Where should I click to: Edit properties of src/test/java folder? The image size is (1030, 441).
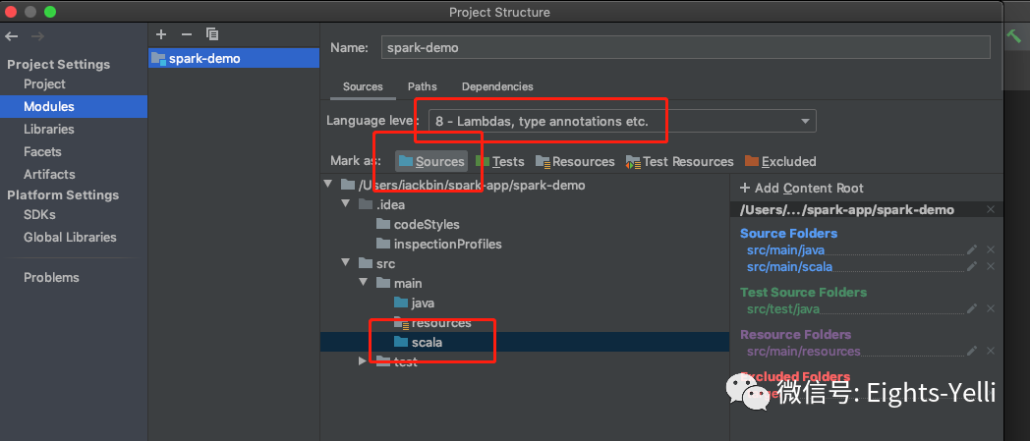(x=972, y=309)
